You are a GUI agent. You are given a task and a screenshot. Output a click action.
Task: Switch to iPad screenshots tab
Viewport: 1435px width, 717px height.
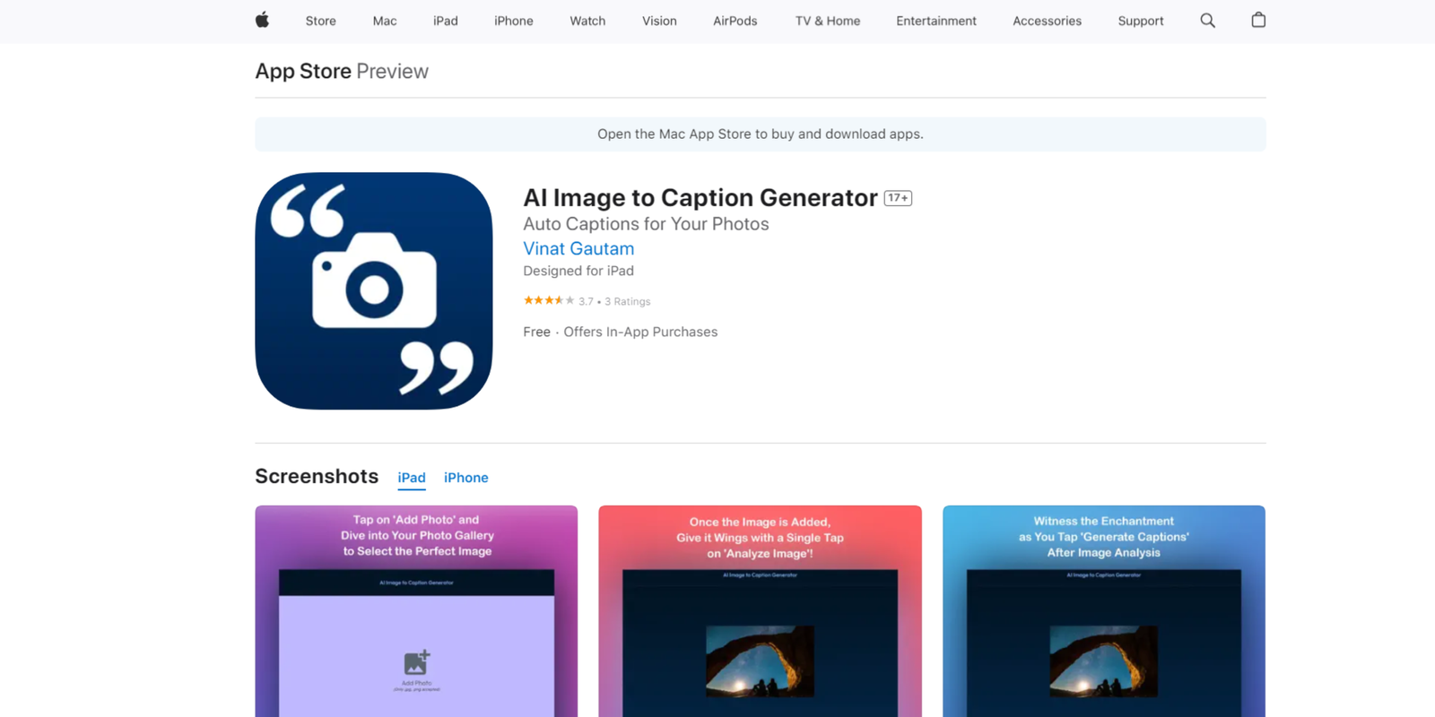tap(412, 478)
